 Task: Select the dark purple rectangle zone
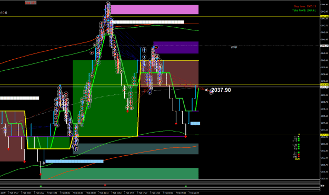(176, 48)
